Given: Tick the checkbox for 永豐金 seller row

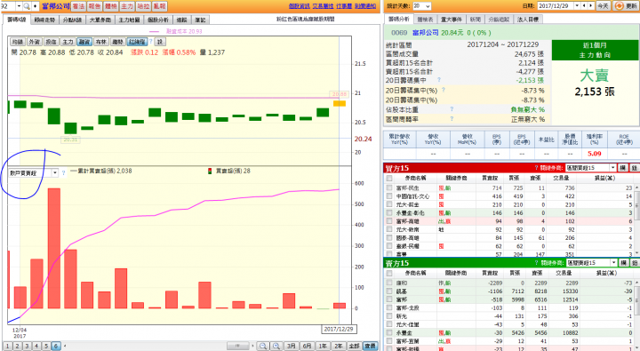Looking at the screenshot, I should coord(389,332).
